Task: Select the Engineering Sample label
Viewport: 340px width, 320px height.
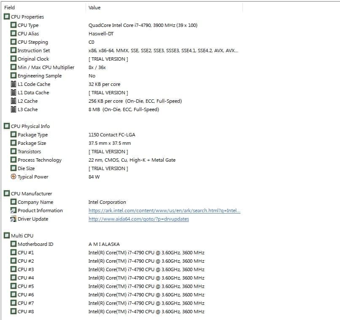Action: click(x=40, y=76)
